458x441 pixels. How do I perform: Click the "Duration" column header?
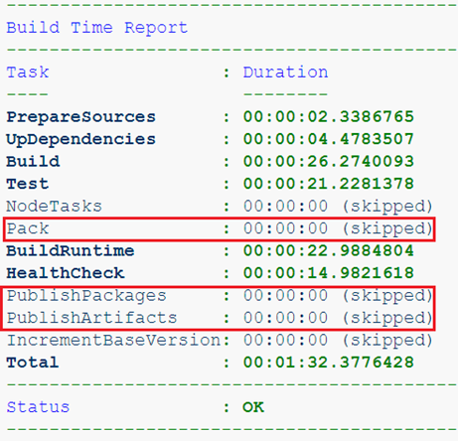tap(285, 73)
